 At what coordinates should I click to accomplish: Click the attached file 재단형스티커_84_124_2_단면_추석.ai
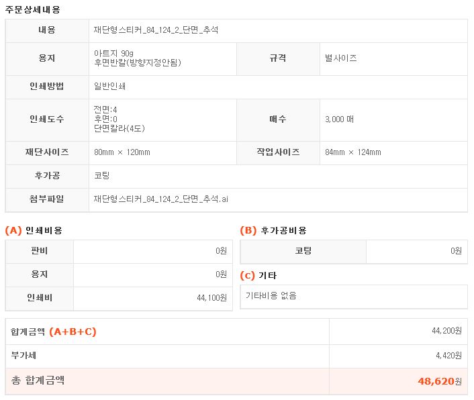161,199
